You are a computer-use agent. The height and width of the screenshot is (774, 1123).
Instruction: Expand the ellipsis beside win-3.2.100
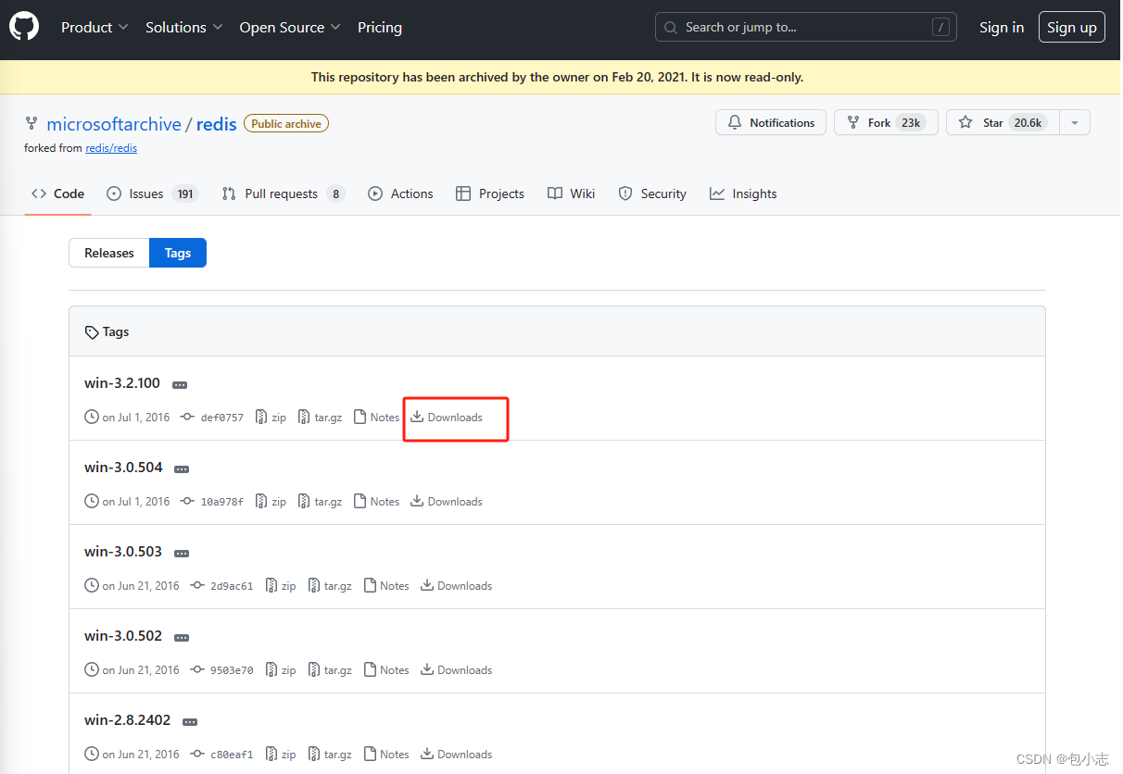181,384
